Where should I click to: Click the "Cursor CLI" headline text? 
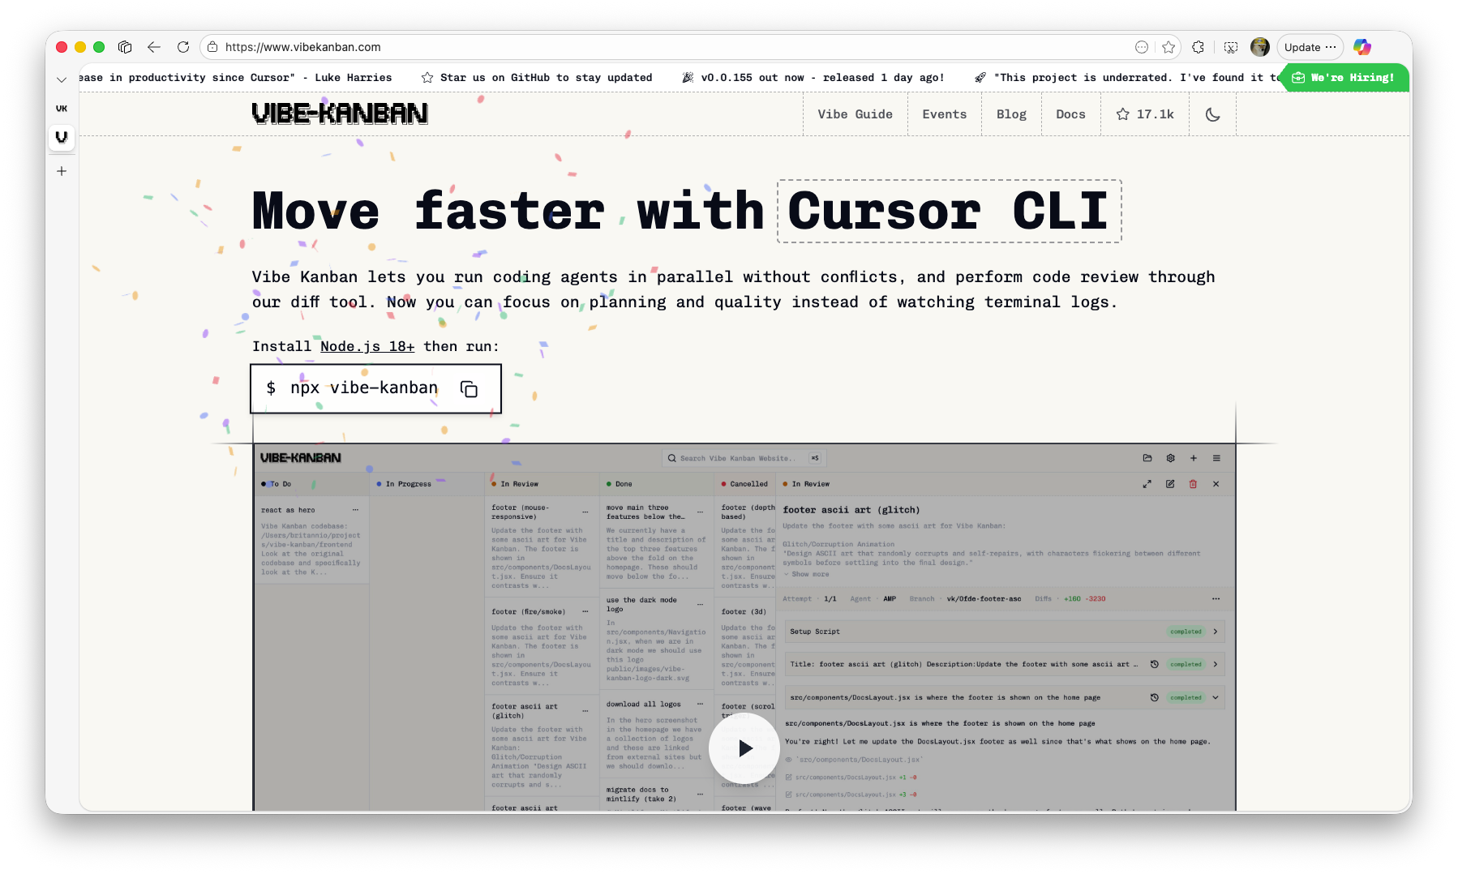pos(949,212)
